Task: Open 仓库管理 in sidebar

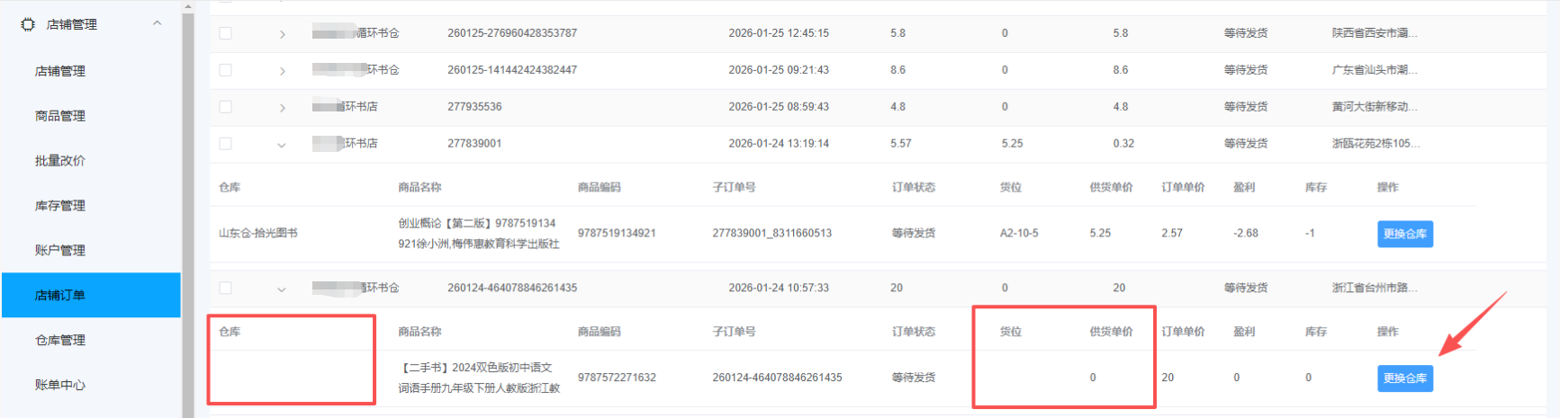Action: tap(60, 340)
